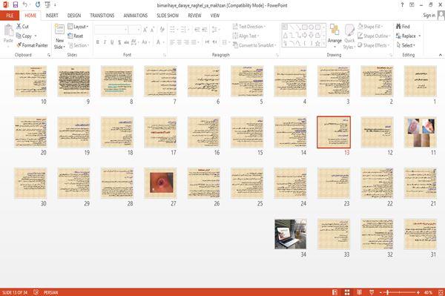Open Shapes gallery more arrow

[323, 44]
